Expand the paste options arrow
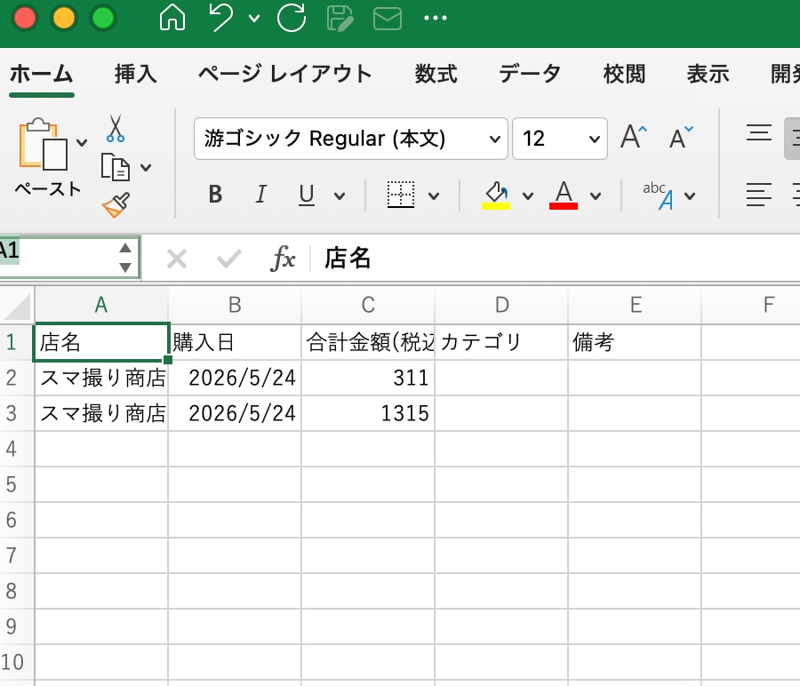The image size is (800, 686). tap(82, 143)
